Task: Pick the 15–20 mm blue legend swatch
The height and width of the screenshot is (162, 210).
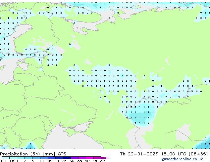Action: [52, 158]
